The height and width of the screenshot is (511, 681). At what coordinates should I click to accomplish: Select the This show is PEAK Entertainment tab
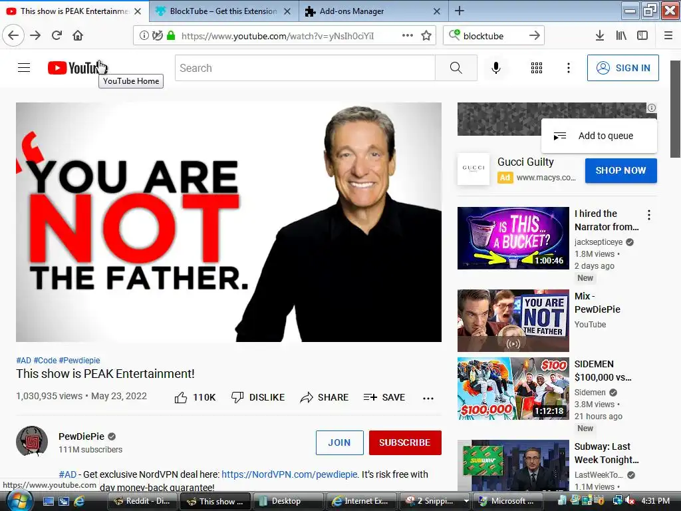click(74, 11)
